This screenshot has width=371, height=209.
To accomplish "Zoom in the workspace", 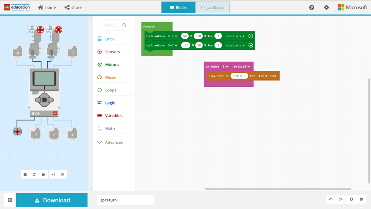I will (x=351, y=199).
